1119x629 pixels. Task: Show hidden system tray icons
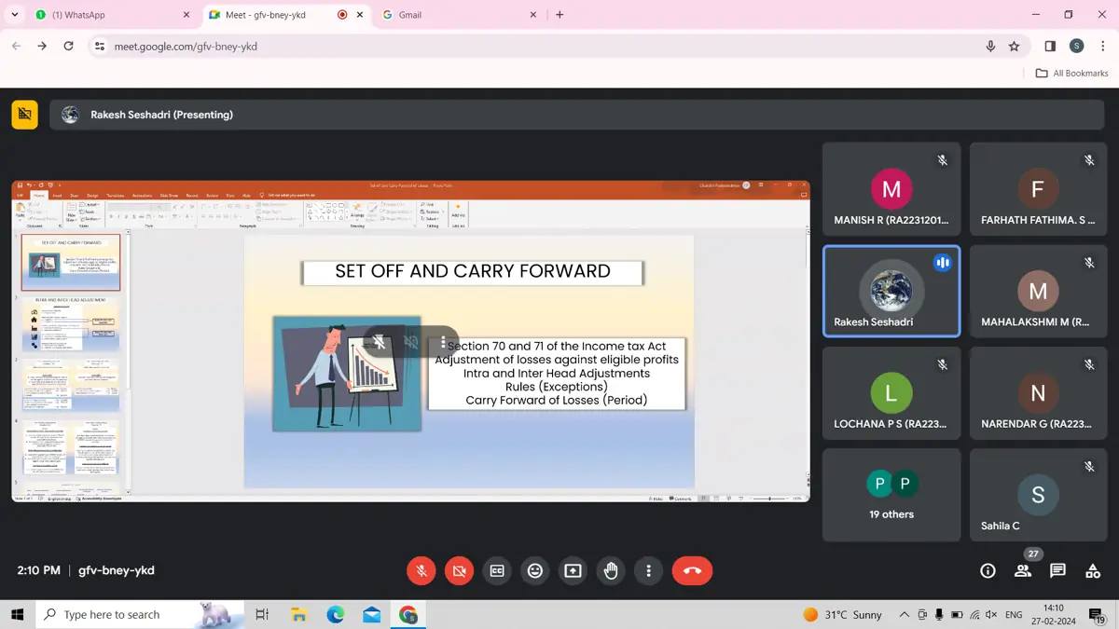coord(904,614)
